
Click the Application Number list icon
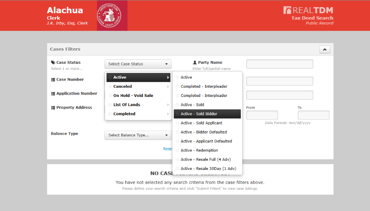click(x=53, y=94)
